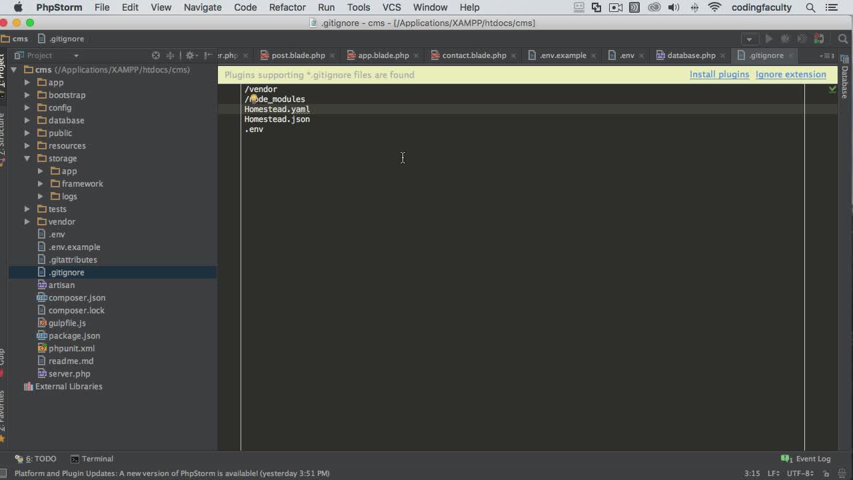Viewport: 853px width, 480px height.
Task: Open Search Everywhere magnifier in toolbar
Action: (842, 39)
